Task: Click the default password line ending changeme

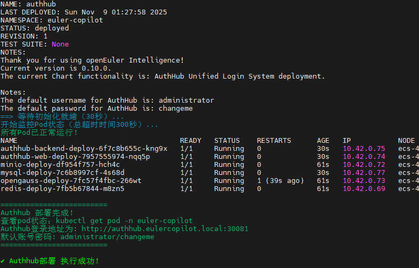Action: pyautogui.click(x=96, y=109)
